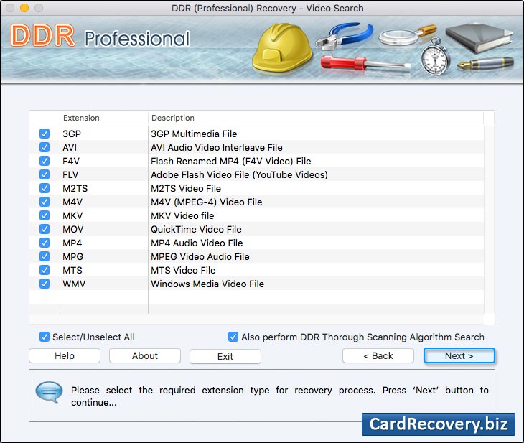Click the yellow minimize window button
Screen dimensions: 524x443
[24, 8]
